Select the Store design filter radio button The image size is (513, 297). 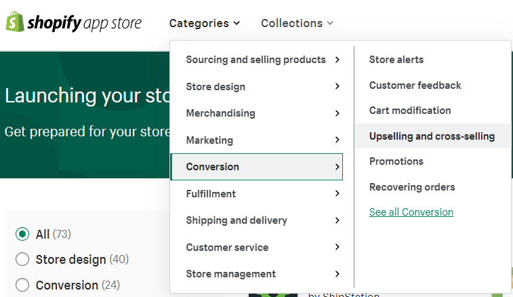tap(22, 259)
